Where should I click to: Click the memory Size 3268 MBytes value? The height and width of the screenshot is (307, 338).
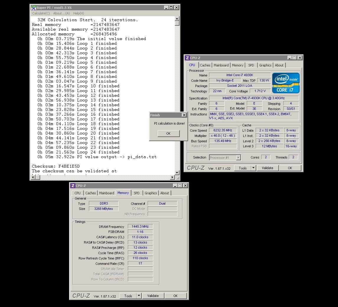pos(104,209)
